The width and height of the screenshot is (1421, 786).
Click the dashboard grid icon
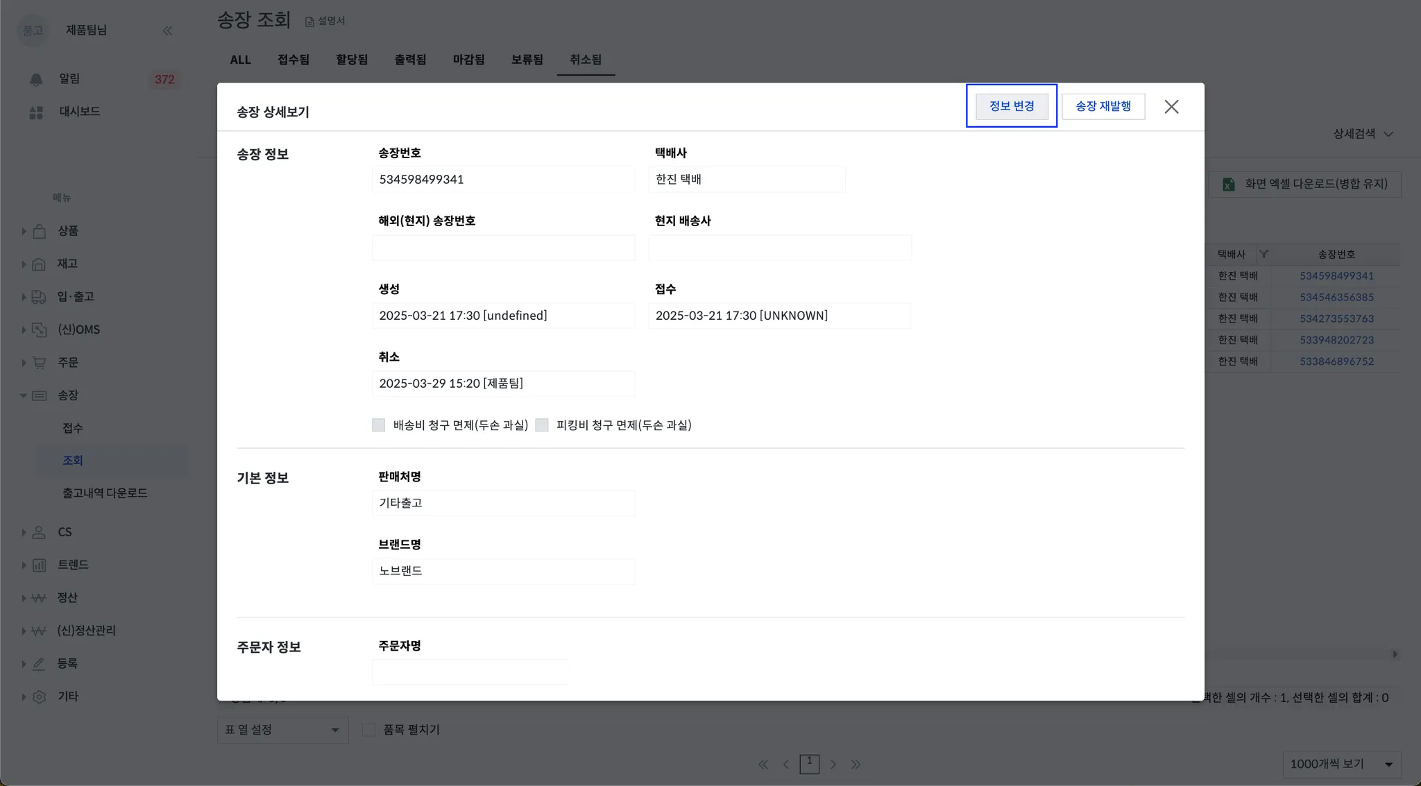pyautogui.click(x=36, y=112)
